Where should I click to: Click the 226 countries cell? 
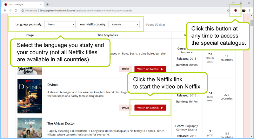tap(227, 97)
